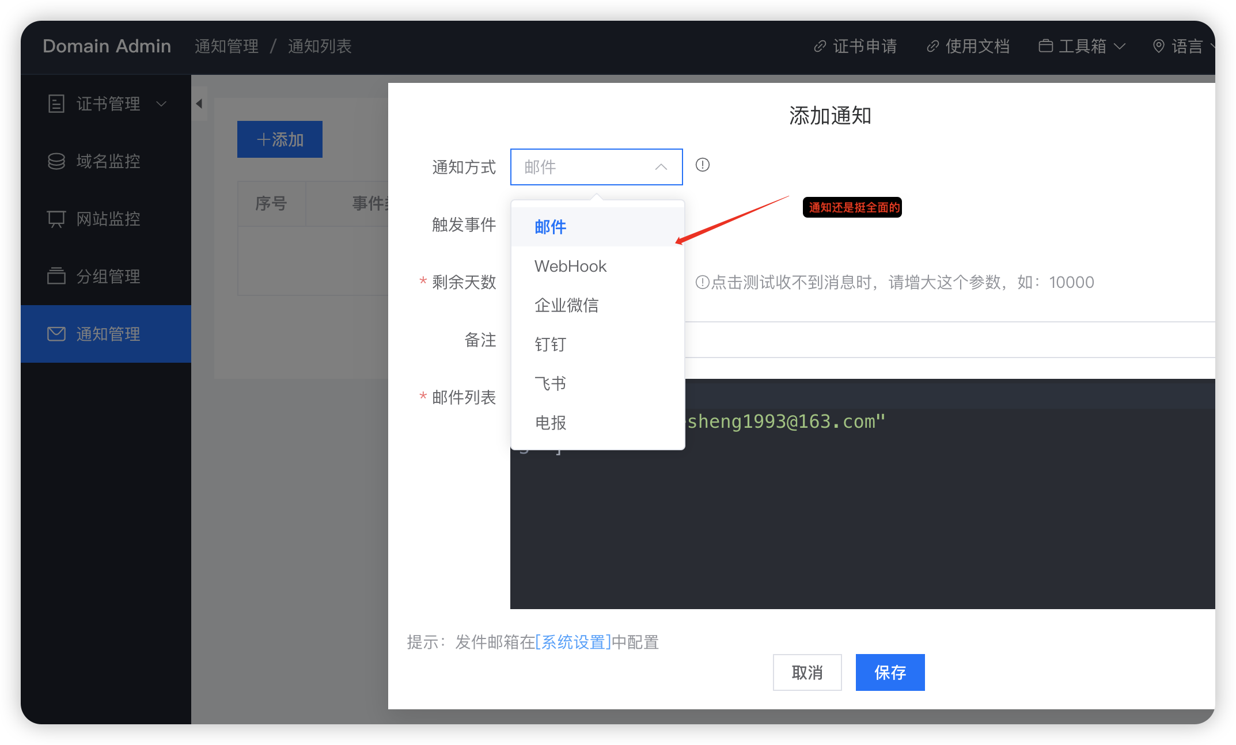Screen dimensions: 1236x745
Task: Collapse the sidebar with the triangle arrow
Action: tap(199, 104)
